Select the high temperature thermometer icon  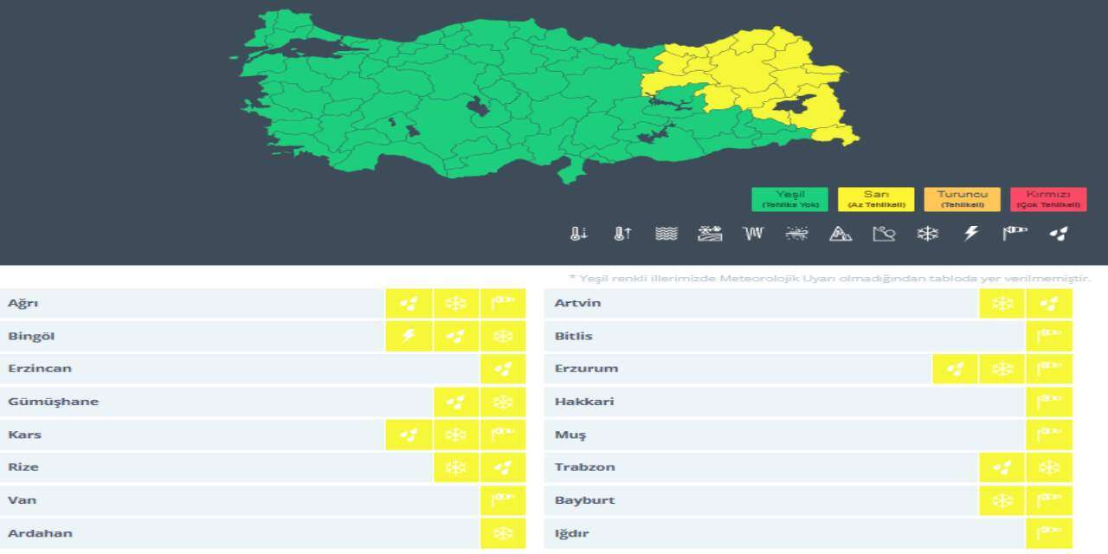pyautogui.click(x=623, y=233)
